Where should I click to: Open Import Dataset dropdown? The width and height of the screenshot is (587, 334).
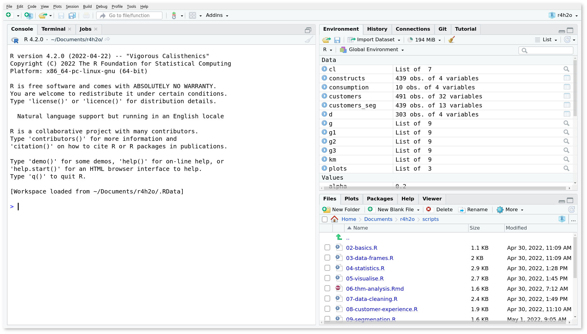click(374, 40)
